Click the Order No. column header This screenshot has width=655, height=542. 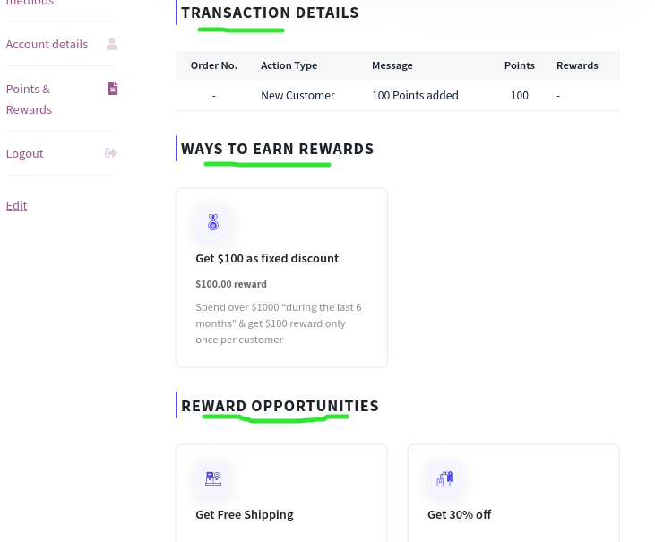tap(214, 65)
